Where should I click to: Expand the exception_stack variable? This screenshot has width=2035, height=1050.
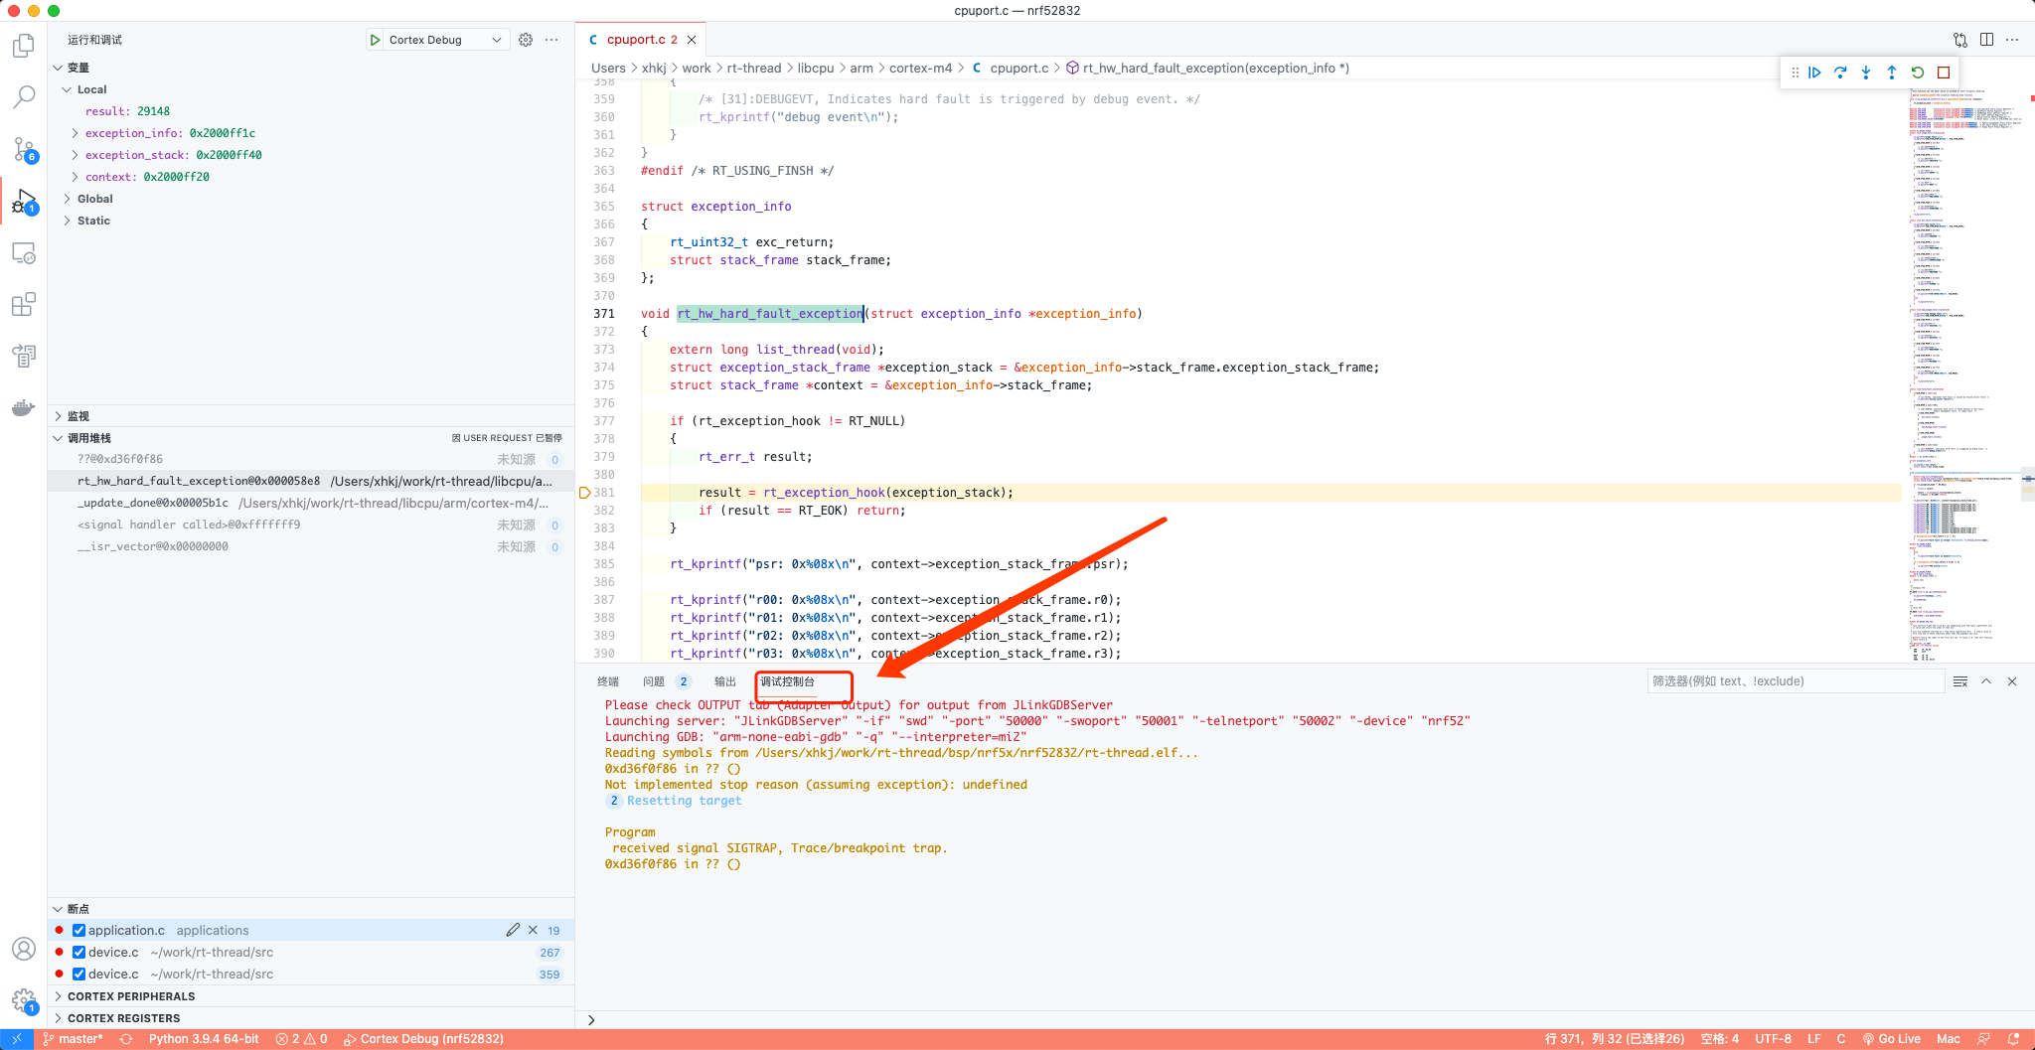pyautogui.click(x=75, y=155)
